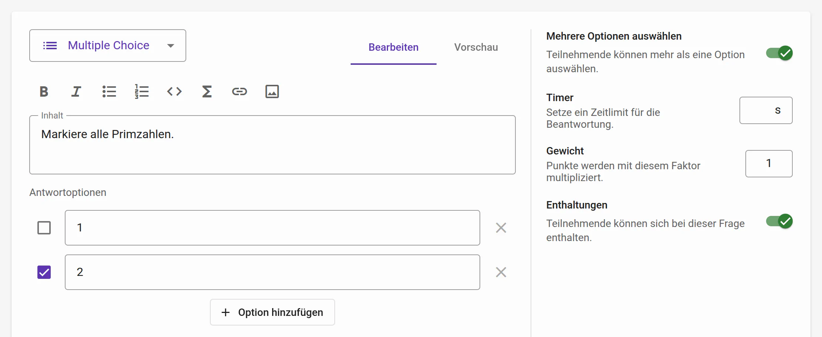Screen dimensions: 822x337
Task: Mark answer option 1 as correct
Action: pyautogui.click(x=44, y=228)
